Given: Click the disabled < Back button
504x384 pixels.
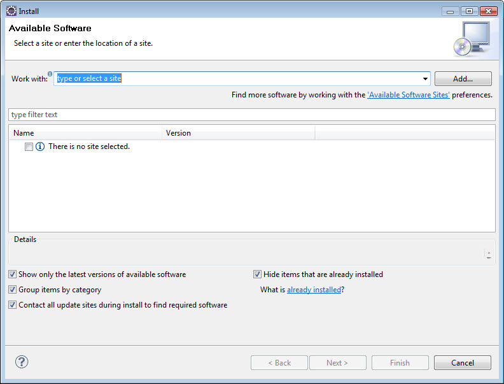Looking at the screenshot, I should [279, 363].
